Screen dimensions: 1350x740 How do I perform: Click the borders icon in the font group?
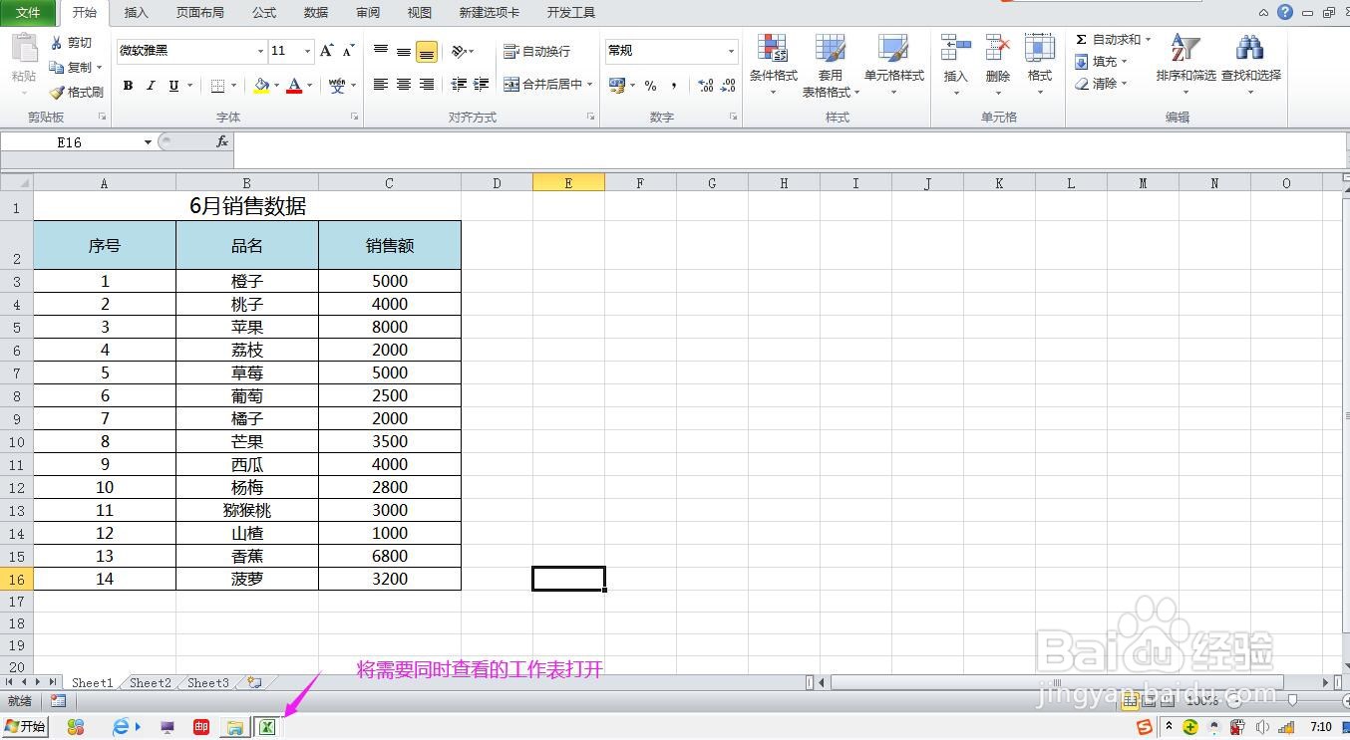tap(218, 86)
